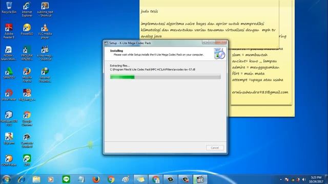Select the PROLINK desktop shortcut
The width and height of the screenshot is (328, 184).
[x=27, y=53]
